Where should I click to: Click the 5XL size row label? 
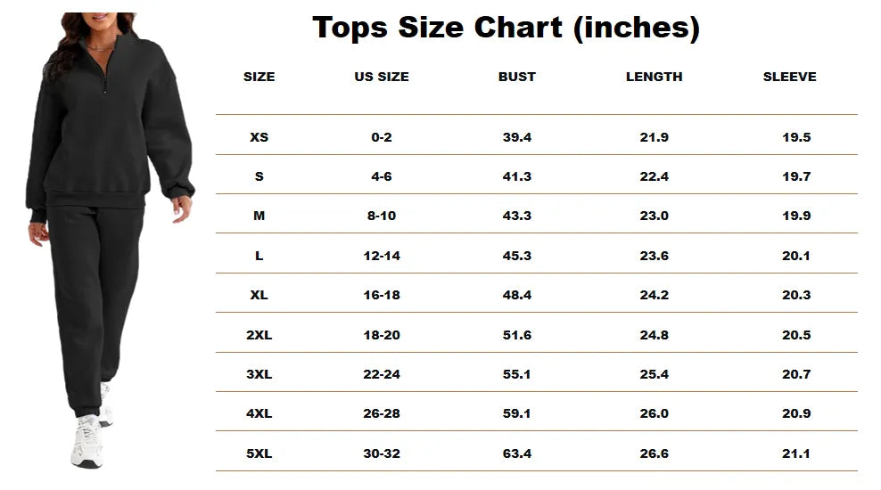point(259,453)
